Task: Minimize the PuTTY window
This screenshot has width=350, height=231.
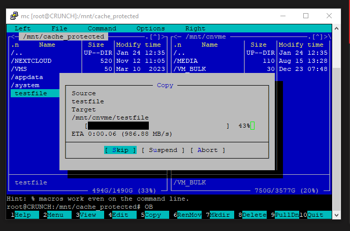Action: (283, 16)
